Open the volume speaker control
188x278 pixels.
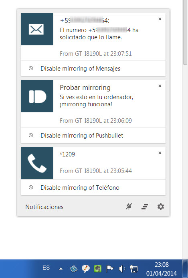coord(122,269)
